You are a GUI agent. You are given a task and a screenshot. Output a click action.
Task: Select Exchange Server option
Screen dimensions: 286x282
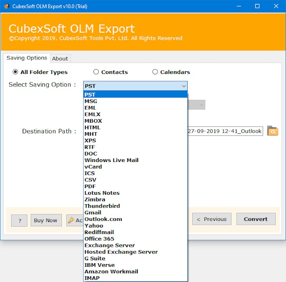click(135, 245)
